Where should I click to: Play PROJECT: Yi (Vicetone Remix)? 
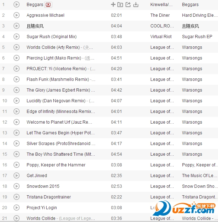tap(16, 69)
